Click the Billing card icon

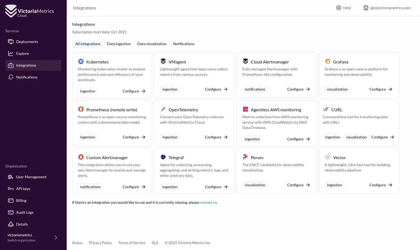click(11, 201)
